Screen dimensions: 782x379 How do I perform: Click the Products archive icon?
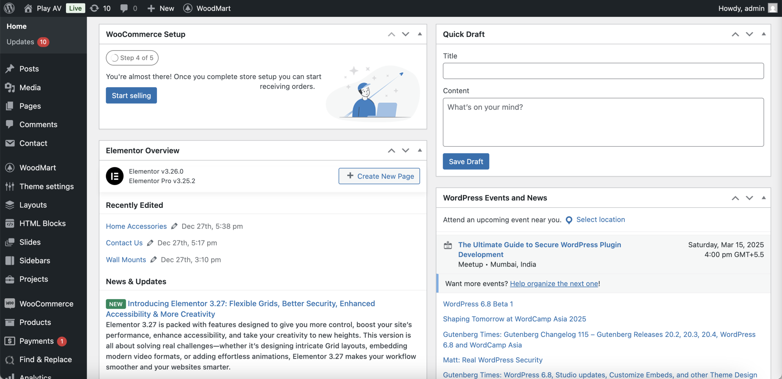point(10,322)
